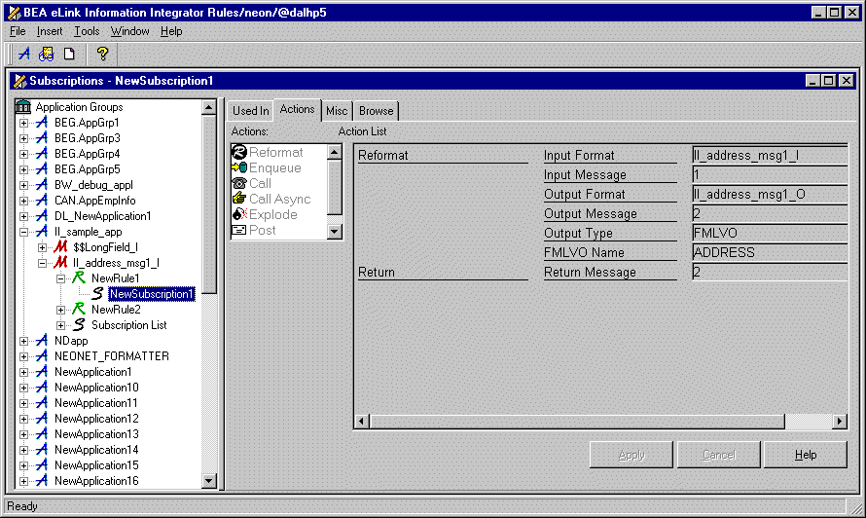Click the Actions list scroll down arrow
Screen dimensions: 866x518
(335, 232)
